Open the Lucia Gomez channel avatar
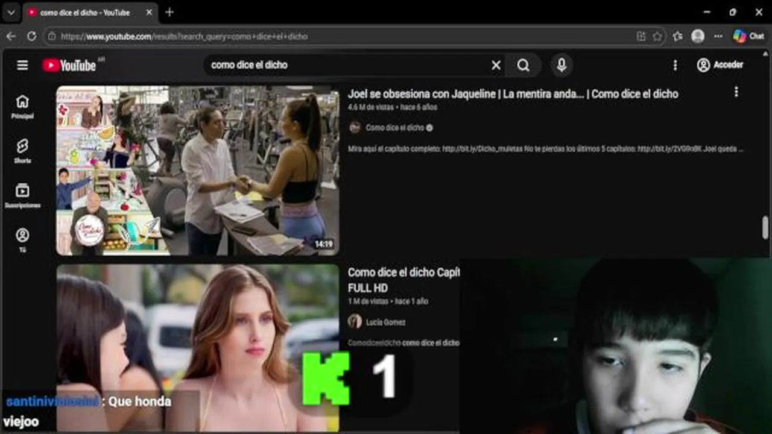Image resolution: width=772 pixels, height=434 pixels. 355,321
